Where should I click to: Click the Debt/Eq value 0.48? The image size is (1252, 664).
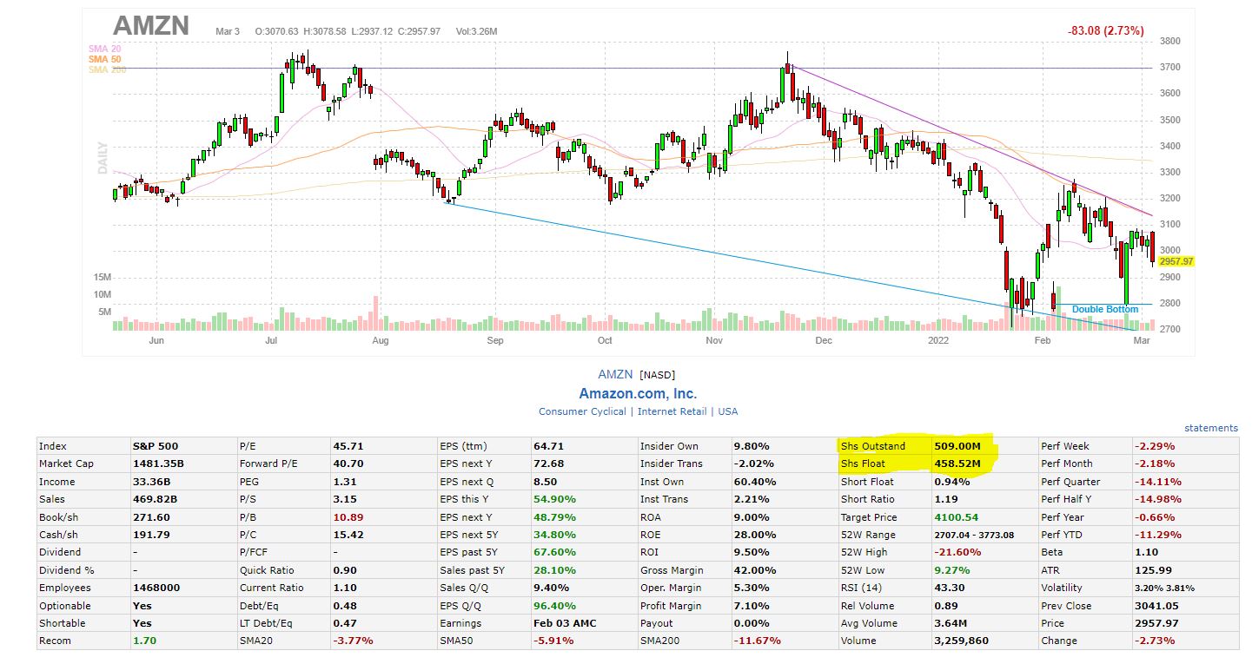[x=345, y=606]
